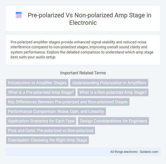Screen dimensions: 166x164
Task: Select Application Scenarios for Each Type
Action: point(41,121)
